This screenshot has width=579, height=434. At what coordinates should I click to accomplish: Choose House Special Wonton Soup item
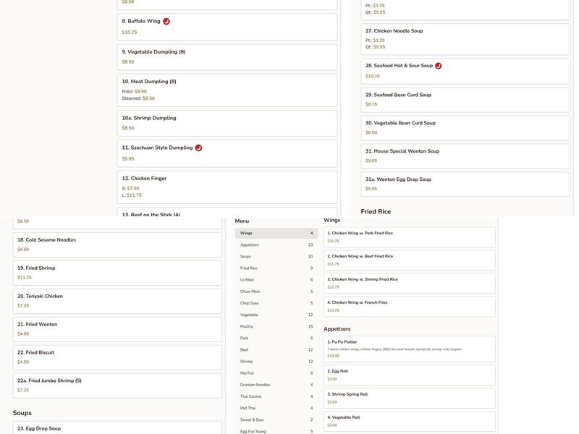click(465, 156)
